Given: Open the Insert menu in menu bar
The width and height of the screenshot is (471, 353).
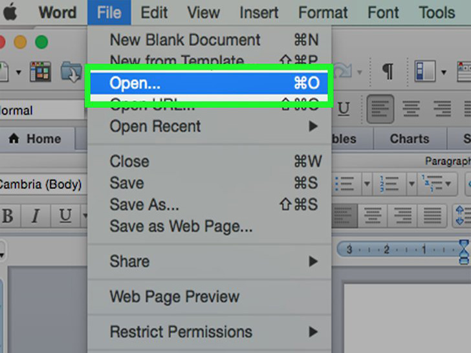Looking at the screenshot, I should 259,12.
